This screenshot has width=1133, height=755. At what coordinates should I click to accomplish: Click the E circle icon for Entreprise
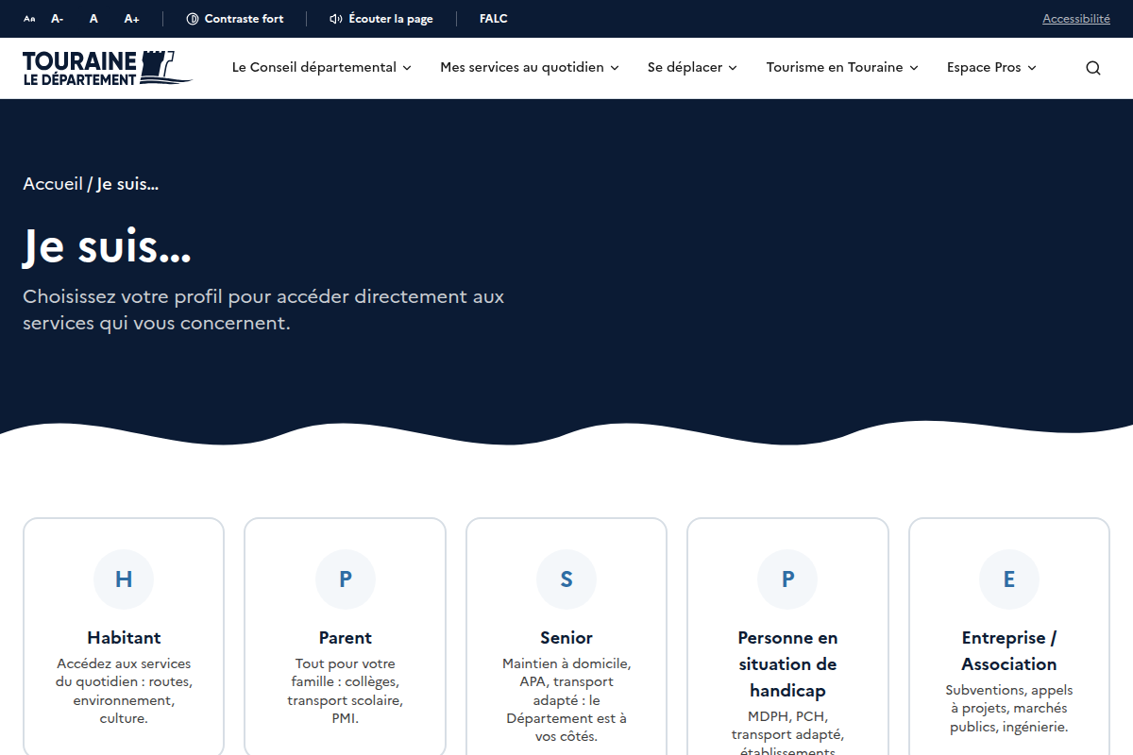pyautogui.click(x=1009, y=579)
